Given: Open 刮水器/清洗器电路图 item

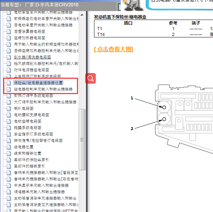Looking at the screenshot, I should pyautogui.click(x=32, y=57).
